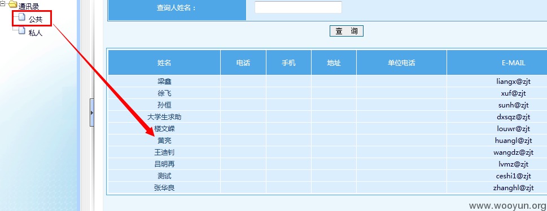Click the document icon beside 公共
Viewport: 547px width, 211px height.
tap(22, 17)
